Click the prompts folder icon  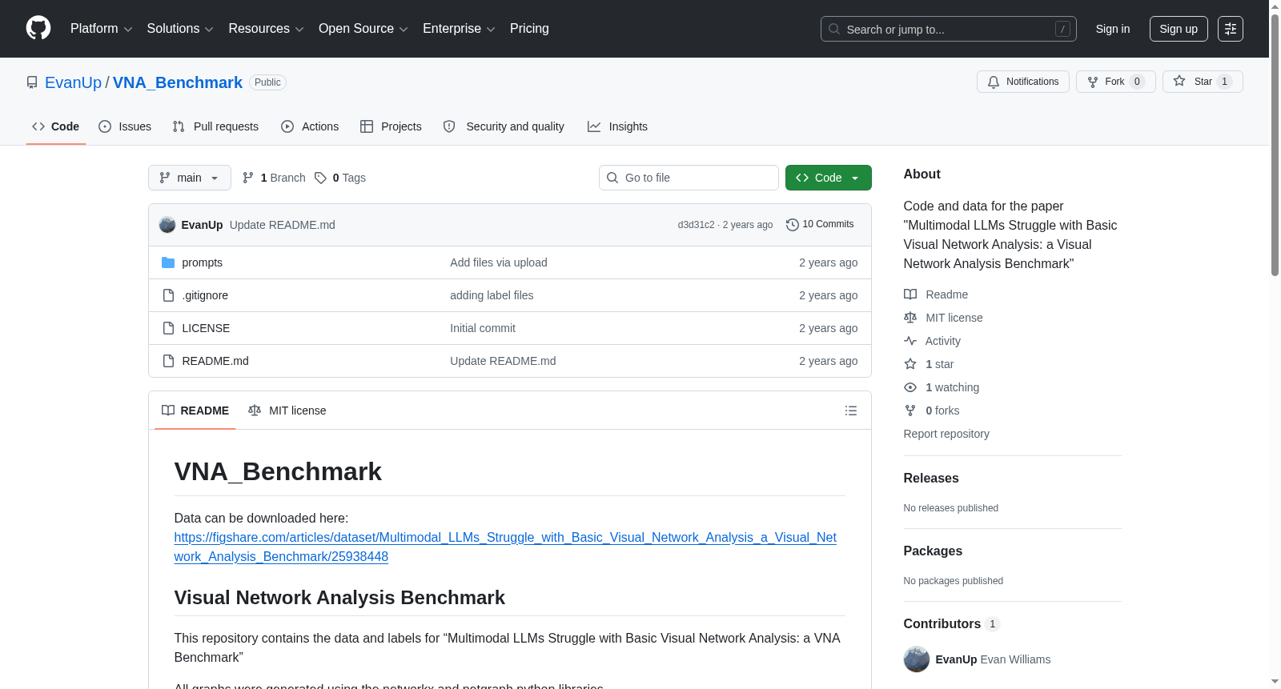point(168,262)
